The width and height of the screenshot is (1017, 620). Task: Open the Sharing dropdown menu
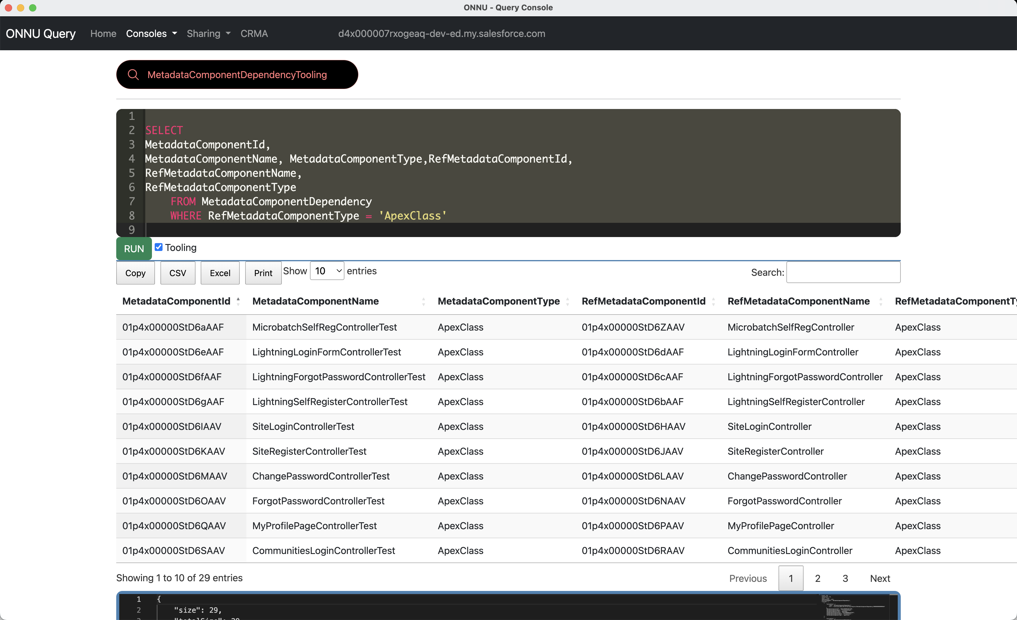tap(209, 33)
